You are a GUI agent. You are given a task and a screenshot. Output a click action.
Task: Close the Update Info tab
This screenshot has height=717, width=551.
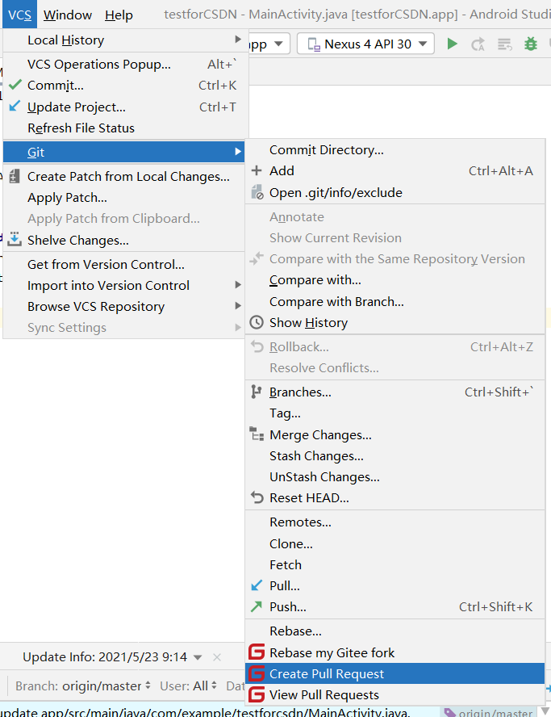(x=217, y=657)
